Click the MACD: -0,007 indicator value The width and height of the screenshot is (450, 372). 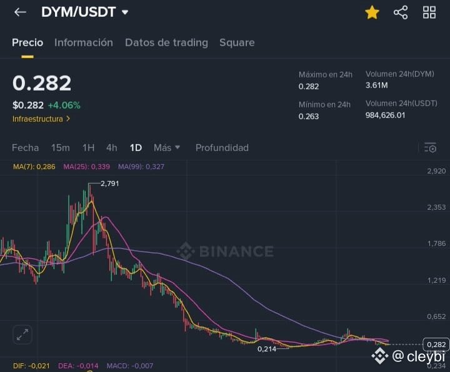click(130, 366)
